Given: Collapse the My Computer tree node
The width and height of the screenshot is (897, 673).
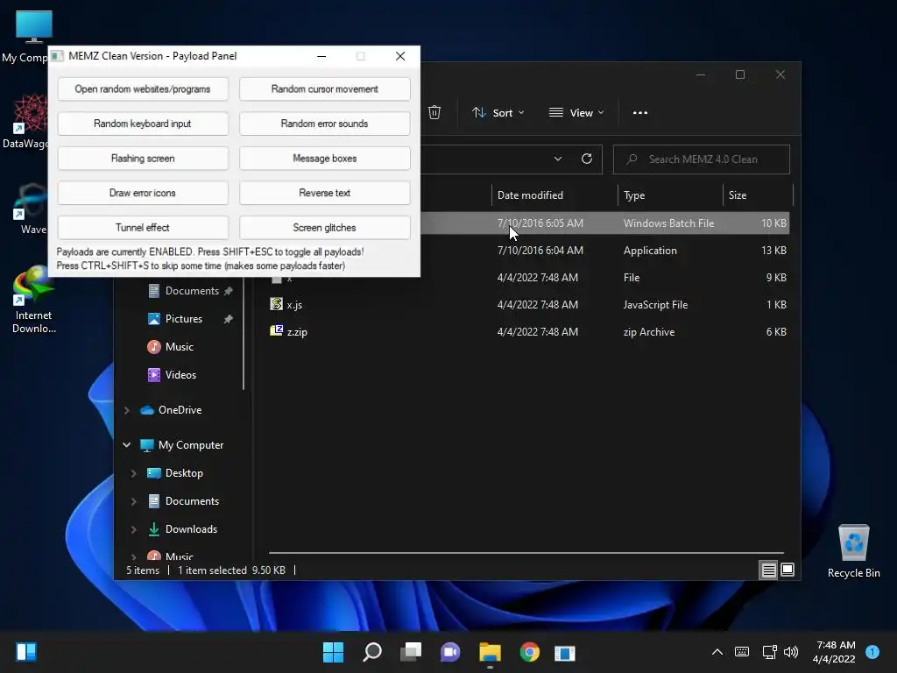Looking at the screenshot, I should click(127, 445).
